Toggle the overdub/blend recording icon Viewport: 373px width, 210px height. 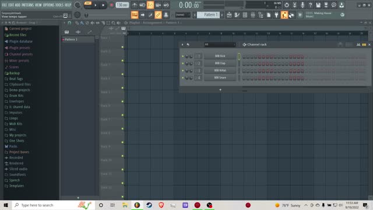pyautogui.click(x=158, y=5)
